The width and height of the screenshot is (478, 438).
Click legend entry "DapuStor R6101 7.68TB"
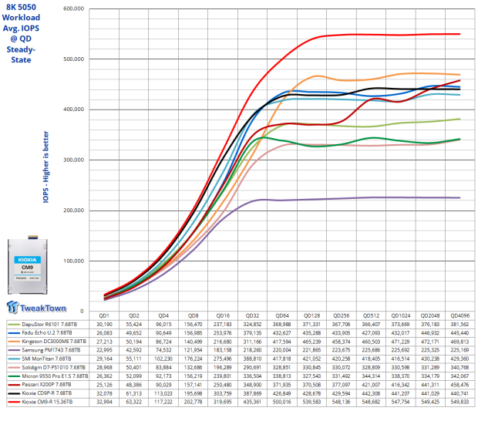pos(49,324)
